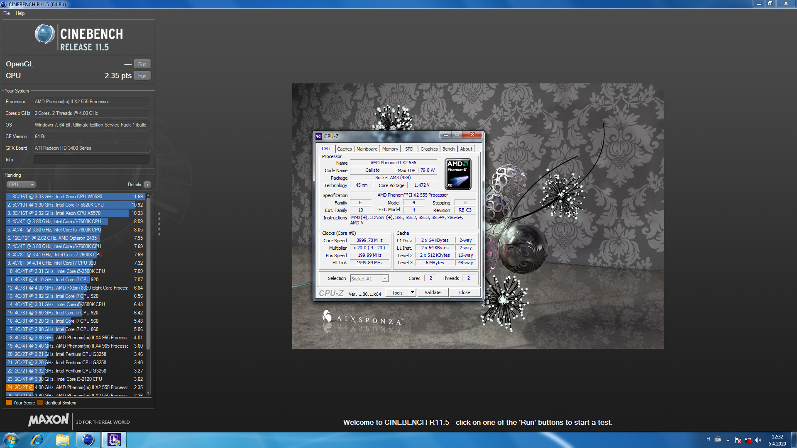Switch to the Bench tab in CPU-Z
The height and width of the screenshot is (448, 797).
448,149
